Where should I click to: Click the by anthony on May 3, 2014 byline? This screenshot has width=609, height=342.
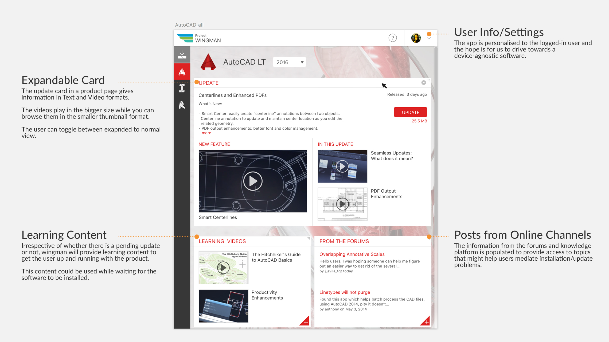pyautogui.click(x=343, y=309)
